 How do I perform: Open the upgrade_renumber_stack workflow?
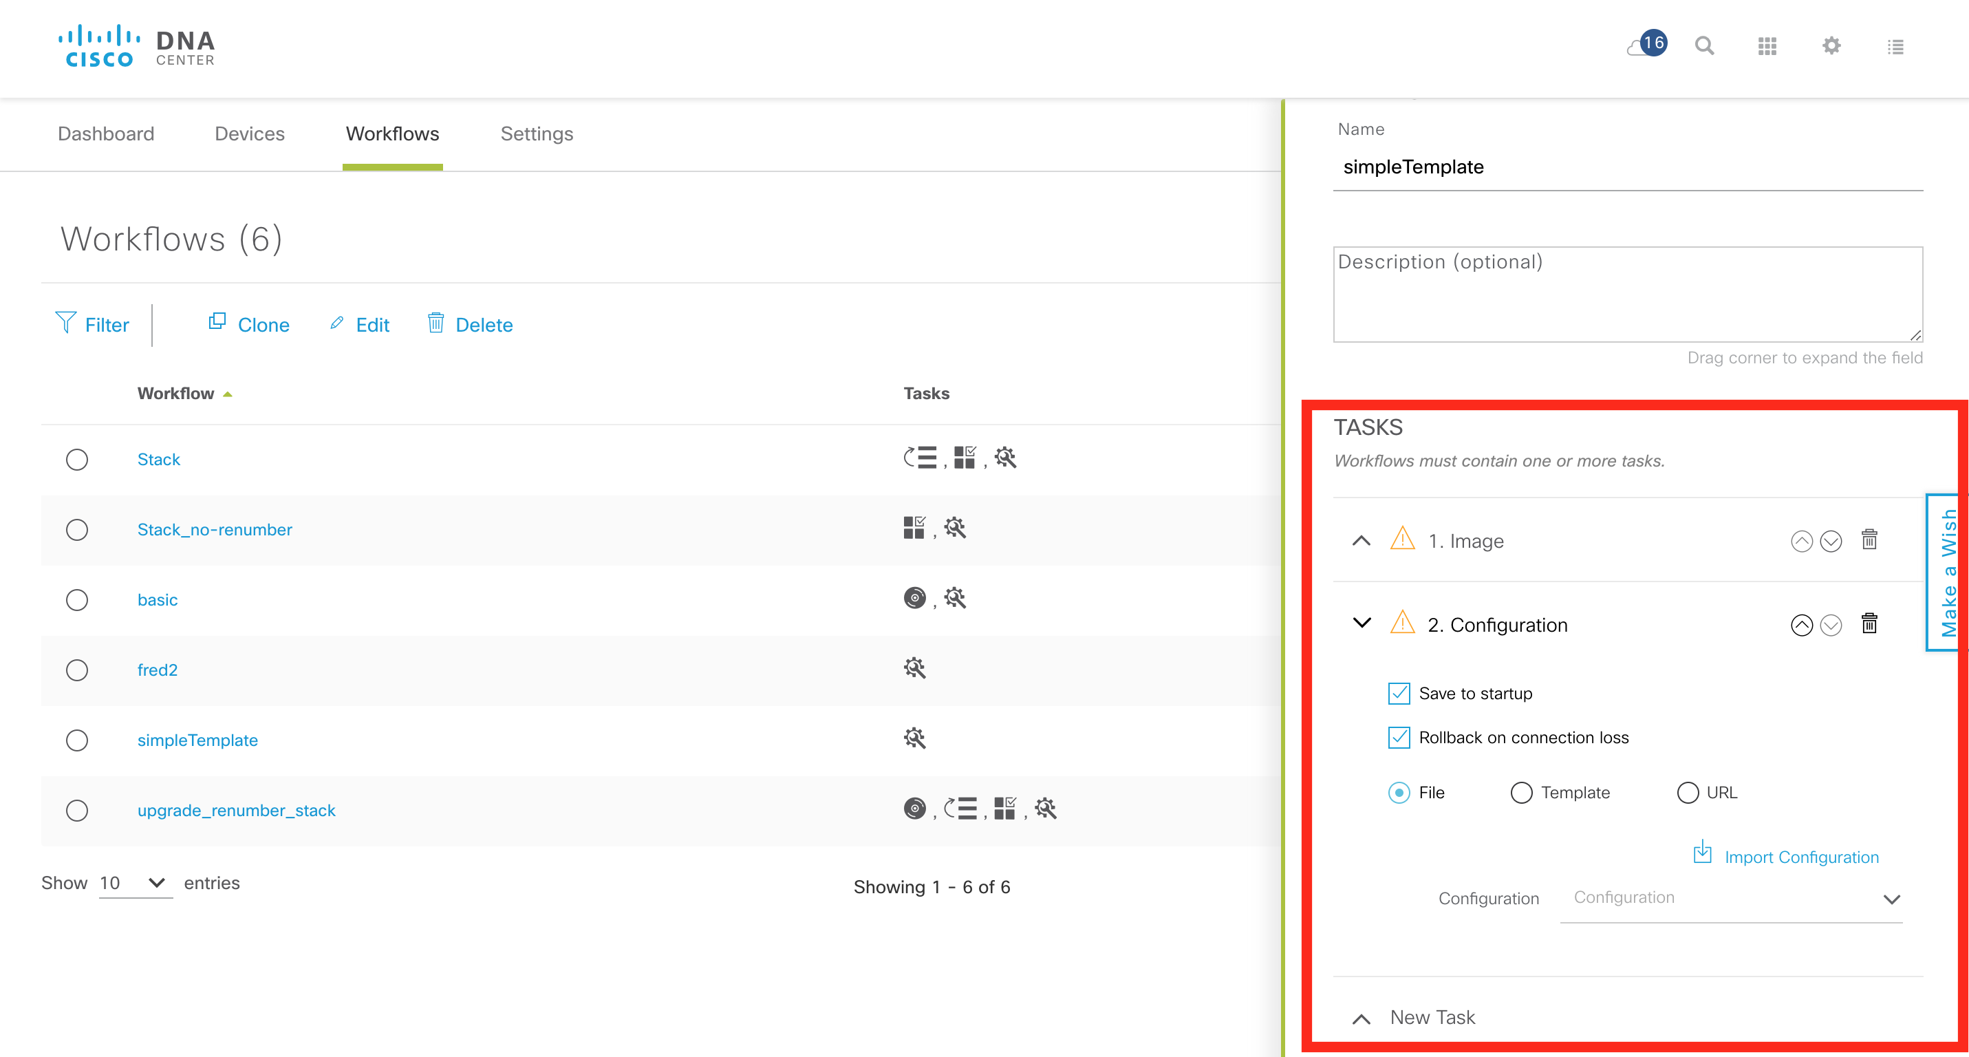[237, 810]
